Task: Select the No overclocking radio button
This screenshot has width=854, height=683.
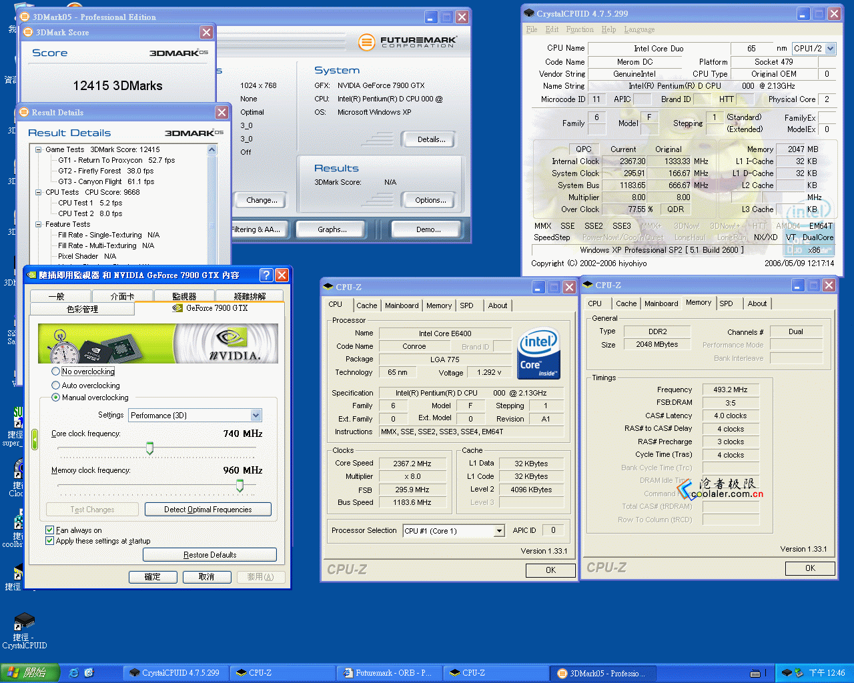Action: pyautogui.click(x=56, y=372)
